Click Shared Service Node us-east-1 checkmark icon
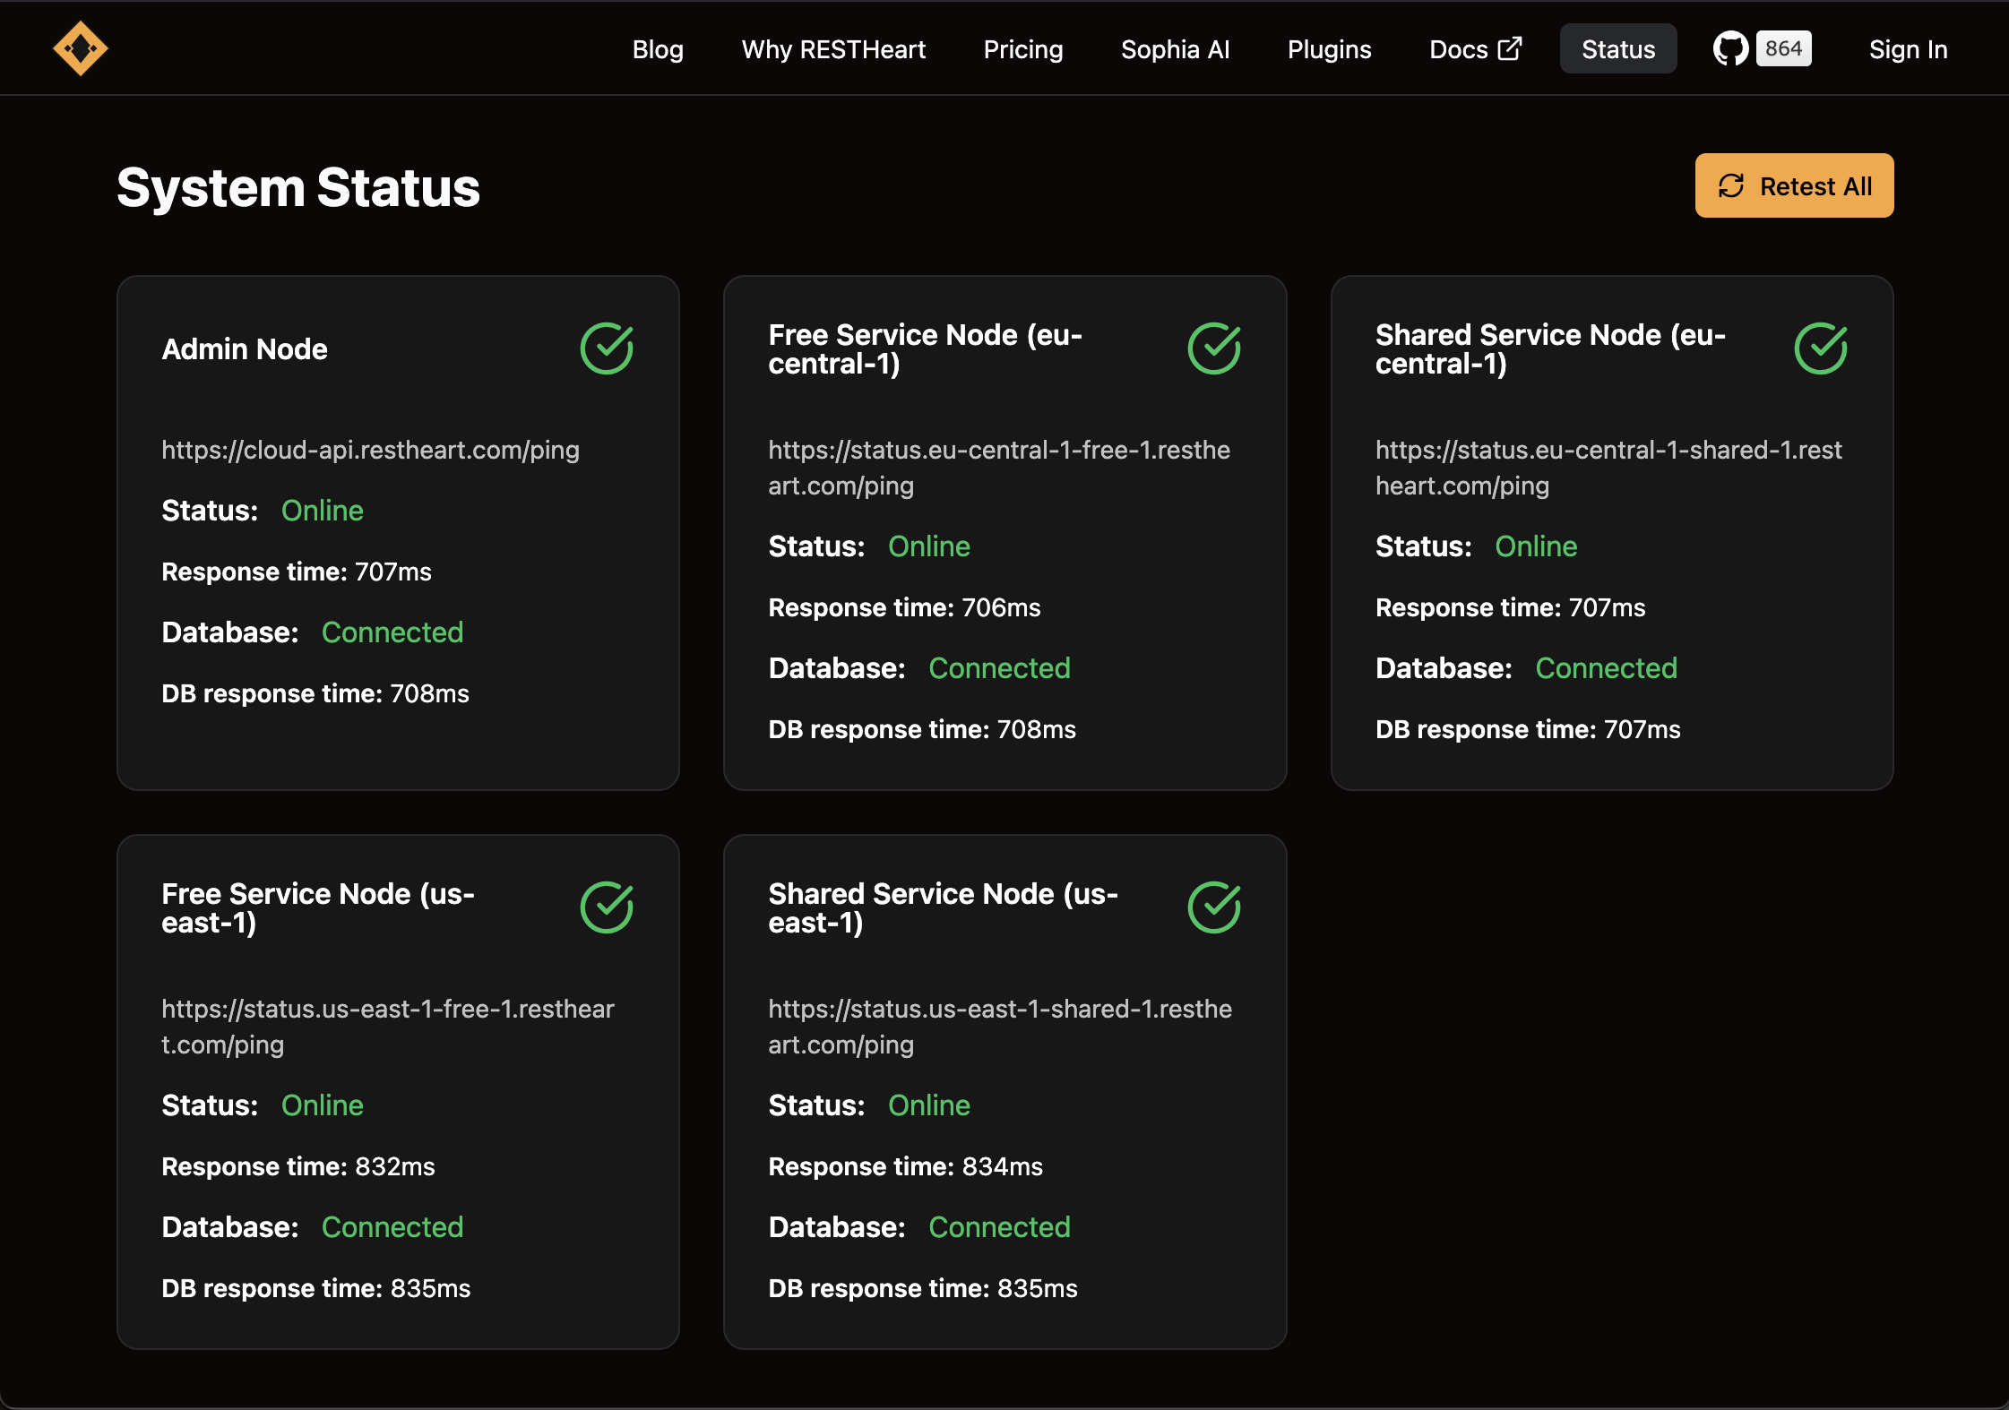 coord(1214,907)
